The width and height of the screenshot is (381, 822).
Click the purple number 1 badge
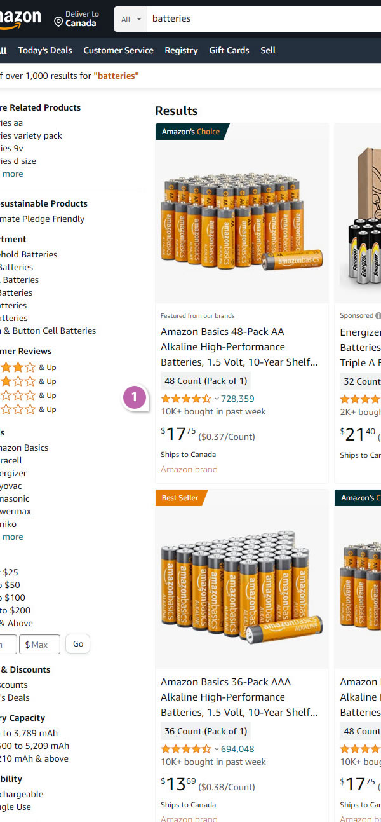pyautogui.click(x=134, y=397)
